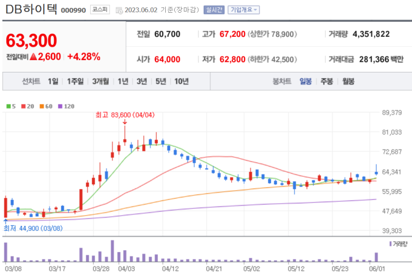Select the 1주일 line chart period
The width and height of the screenshot is (412, 278).
tap(75, 81)
